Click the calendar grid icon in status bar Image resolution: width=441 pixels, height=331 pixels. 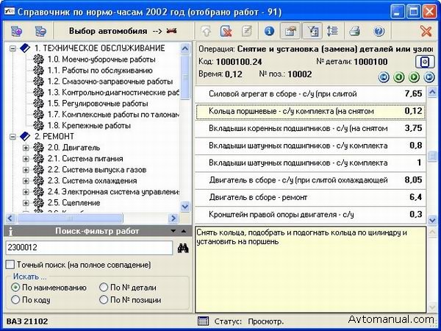pyautogui.click(x=203, y=321)
